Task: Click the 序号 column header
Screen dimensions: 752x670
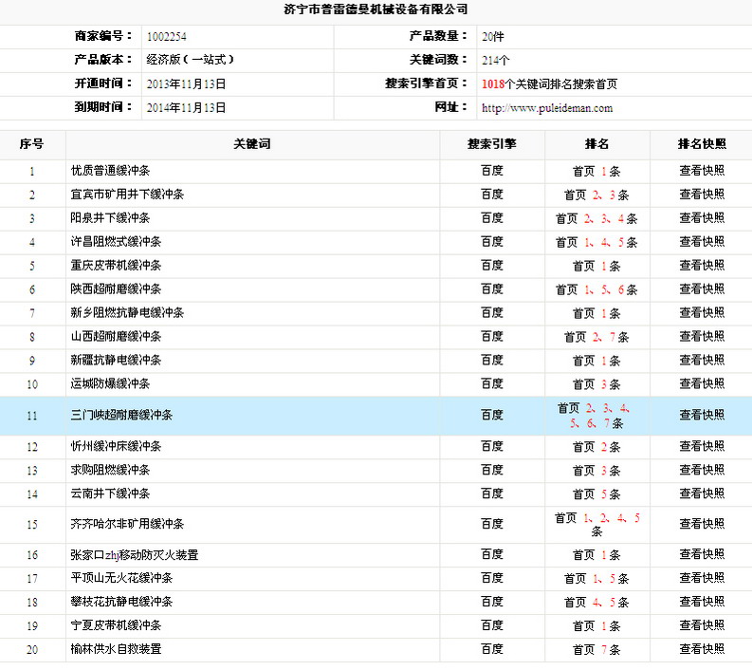Action: (31, 144)
